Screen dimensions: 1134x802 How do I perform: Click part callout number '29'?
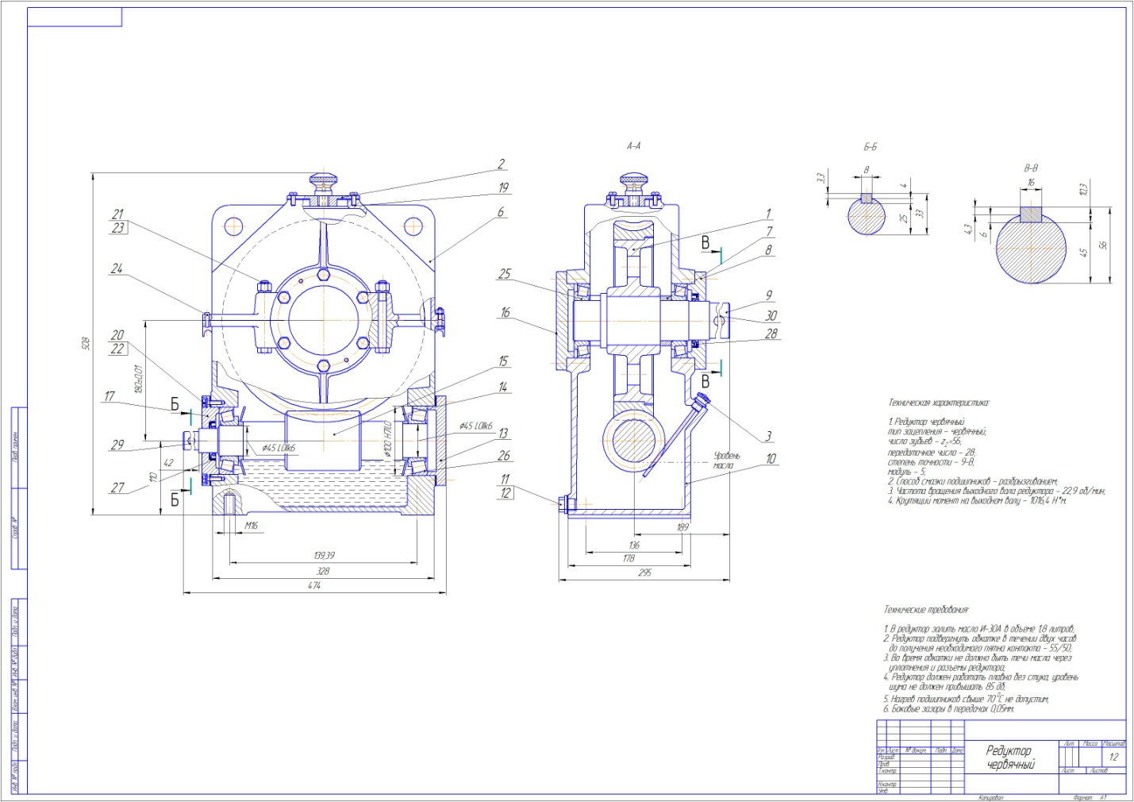coord(117,445)
